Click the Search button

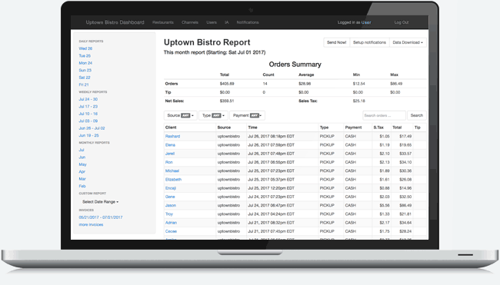(x=416, y=115)
